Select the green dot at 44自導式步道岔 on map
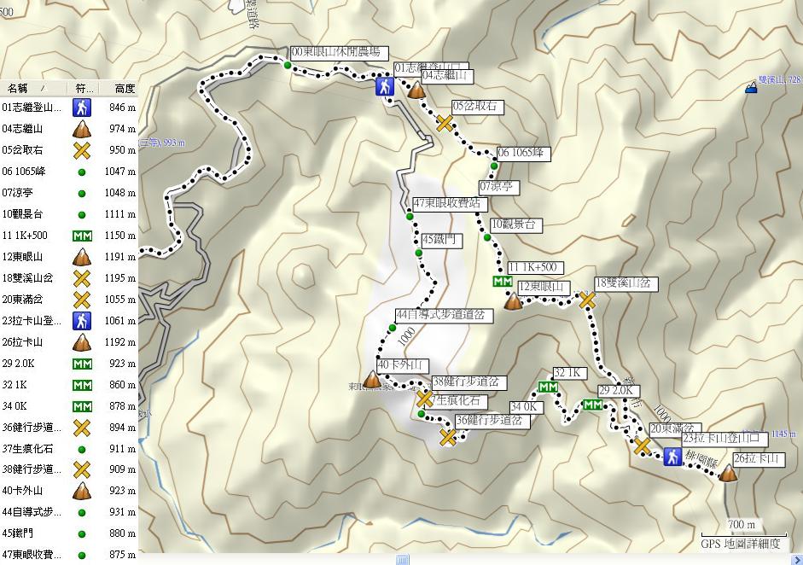The width and height of the screenshot is (803, 565). click(393, 328)
